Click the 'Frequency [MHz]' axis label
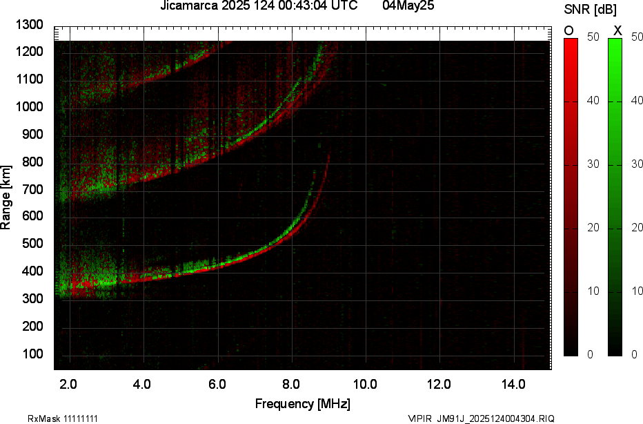This screenshot has height=424, width=643. [x=303, y=403]
